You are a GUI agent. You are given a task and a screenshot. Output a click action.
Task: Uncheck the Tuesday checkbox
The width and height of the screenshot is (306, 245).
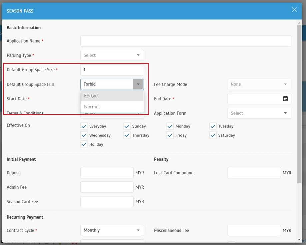point(213,126)
